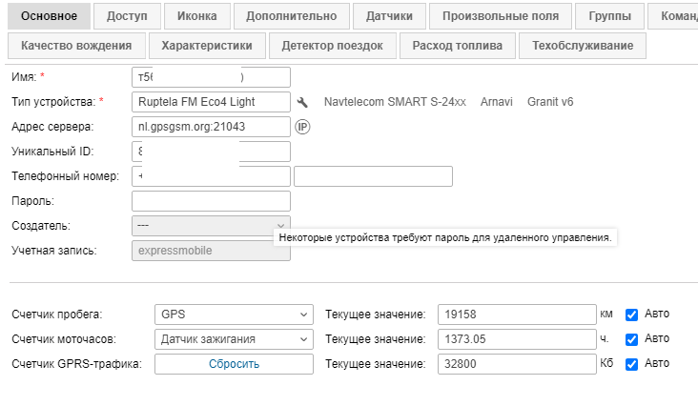Open the Датчики tab
This screenshot has height=406, width=698.
point(389,16)
